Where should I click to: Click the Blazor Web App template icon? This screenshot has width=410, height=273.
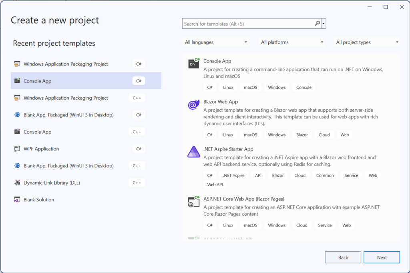pyautogui.click(x=194, y=104)
